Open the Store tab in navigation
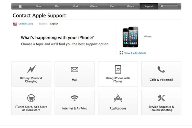 click(x=39, y=6)
